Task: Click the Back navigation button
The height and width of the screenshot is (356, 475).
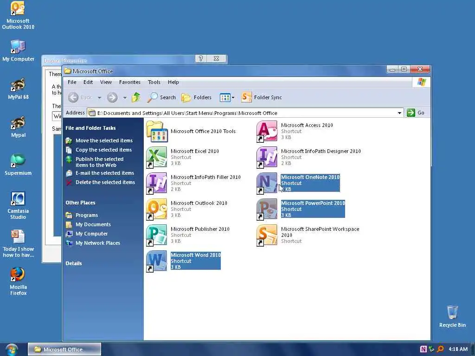Action: coord(80,97)
